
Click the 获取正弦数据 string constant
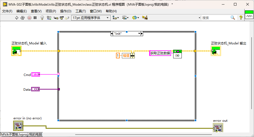click(x=160, y=53)
